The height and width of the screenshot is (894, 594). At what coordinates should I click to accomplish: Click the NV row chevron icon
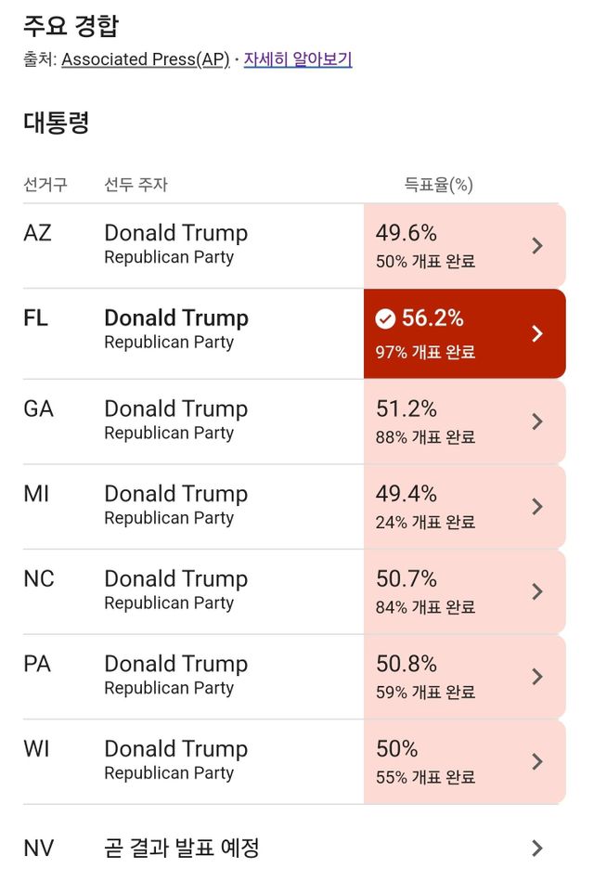(536, 848)
